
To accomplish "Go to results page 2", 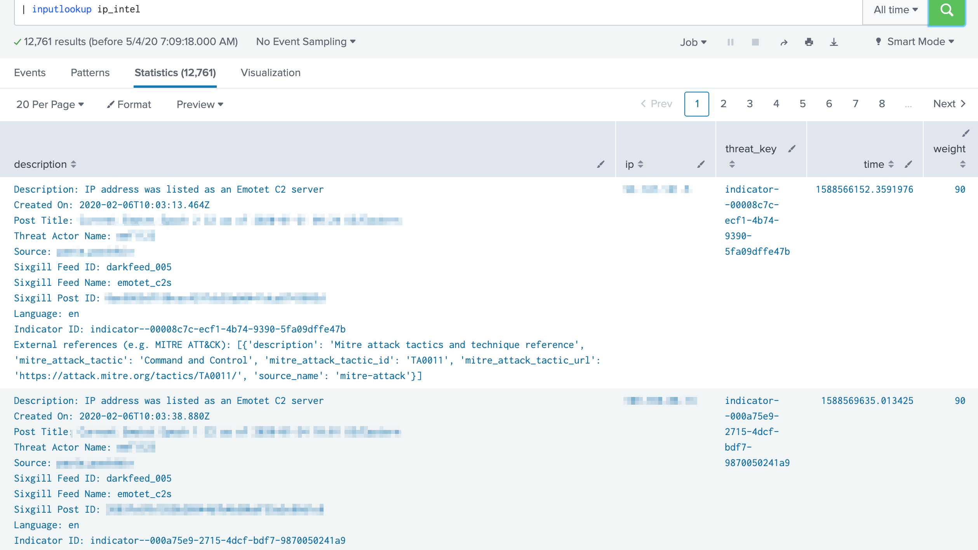I will 723,104.
